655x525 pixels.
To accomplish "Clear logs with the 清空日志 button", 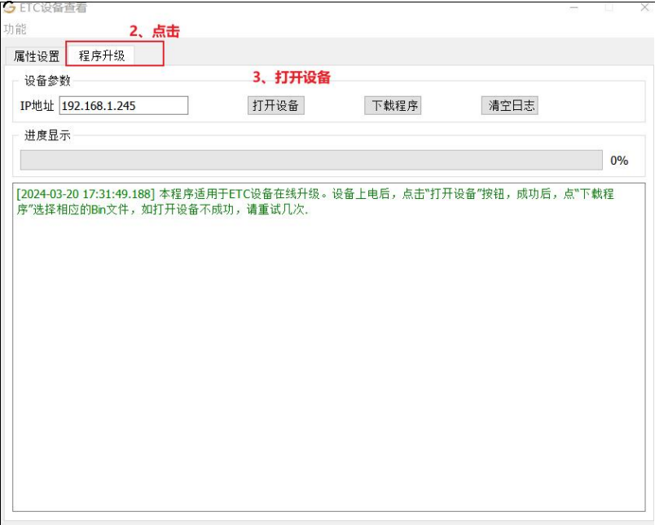I will (x=510, y=105).
